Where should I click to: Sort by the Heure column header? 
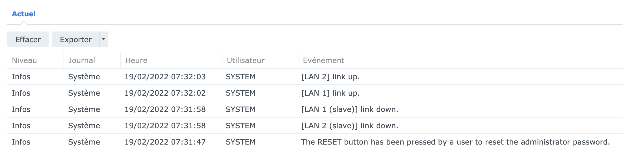tap(136, 60)
